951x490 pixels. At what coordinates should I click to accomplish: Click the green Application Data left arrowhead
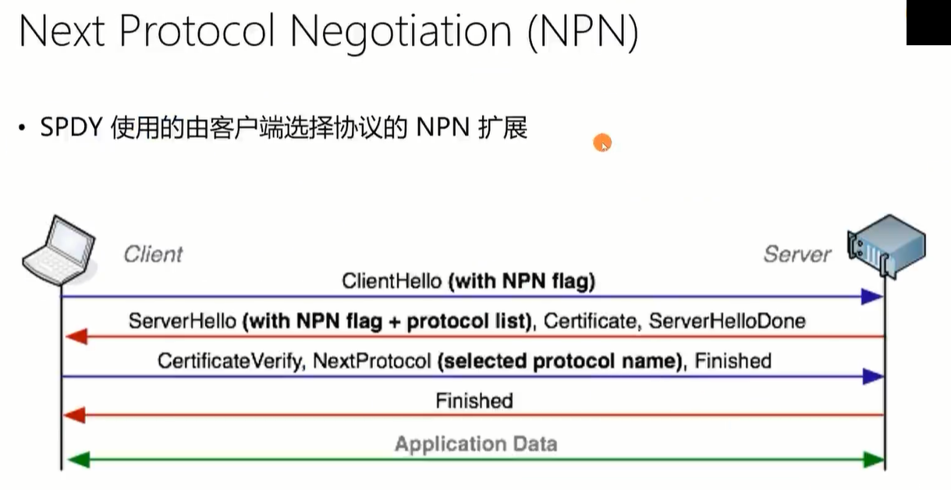[x=78, y=460]
